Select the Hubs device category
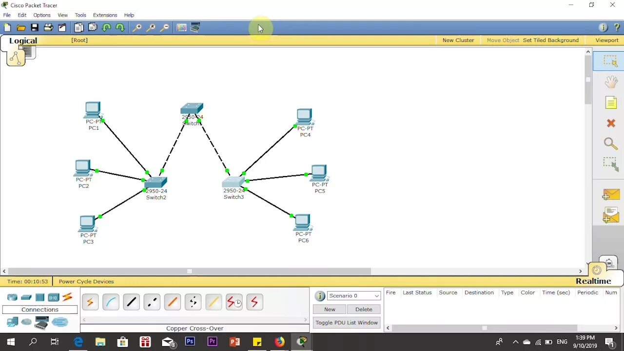The image size is (624, 351). 40,297
